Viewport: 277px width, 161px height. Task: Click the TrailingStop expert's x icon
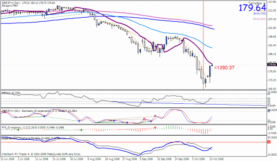click(264, 3)
